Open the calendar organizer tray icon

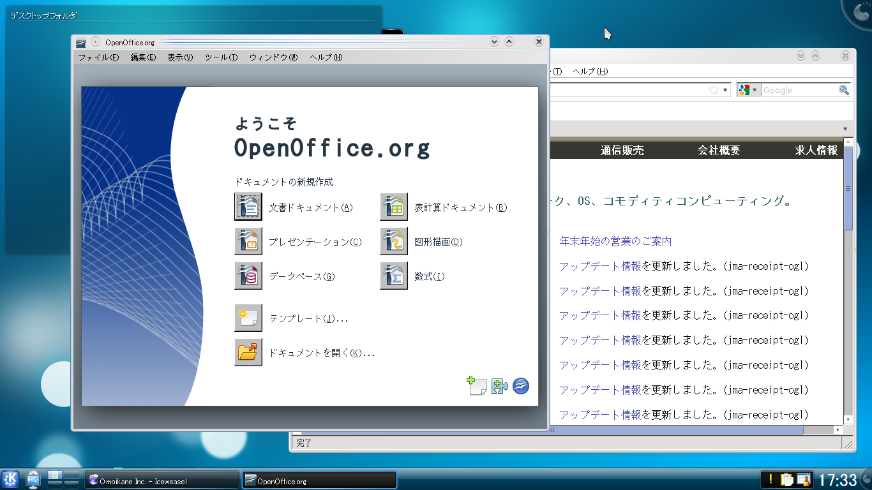pyautogui.click(x=803, y=479)
